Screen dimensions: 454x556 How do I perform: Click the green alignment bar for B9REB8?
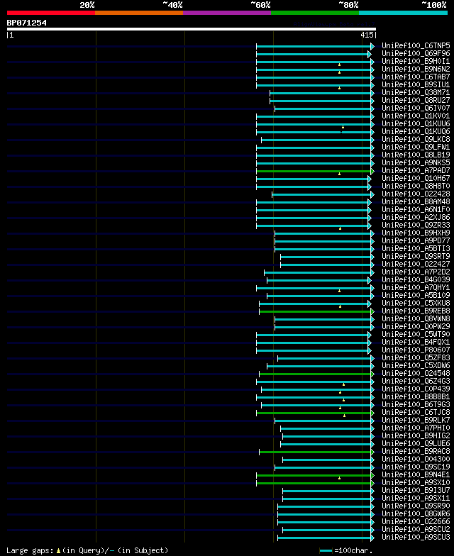coord(315,312)
